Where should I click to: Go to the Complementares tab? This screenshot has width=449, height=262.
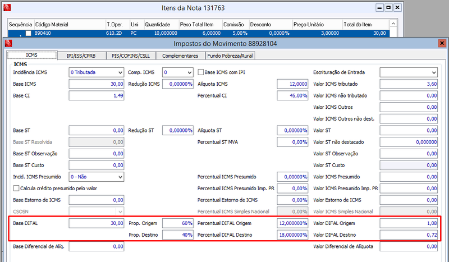click(180, 56)
